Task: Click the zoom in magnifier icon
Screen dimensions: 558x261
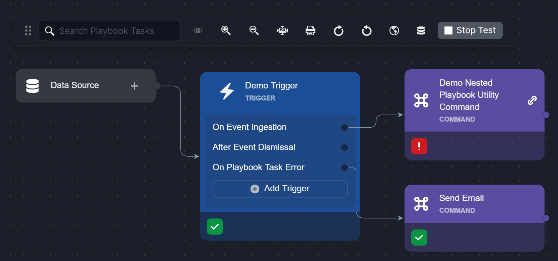Action: [x=226, y=30]
